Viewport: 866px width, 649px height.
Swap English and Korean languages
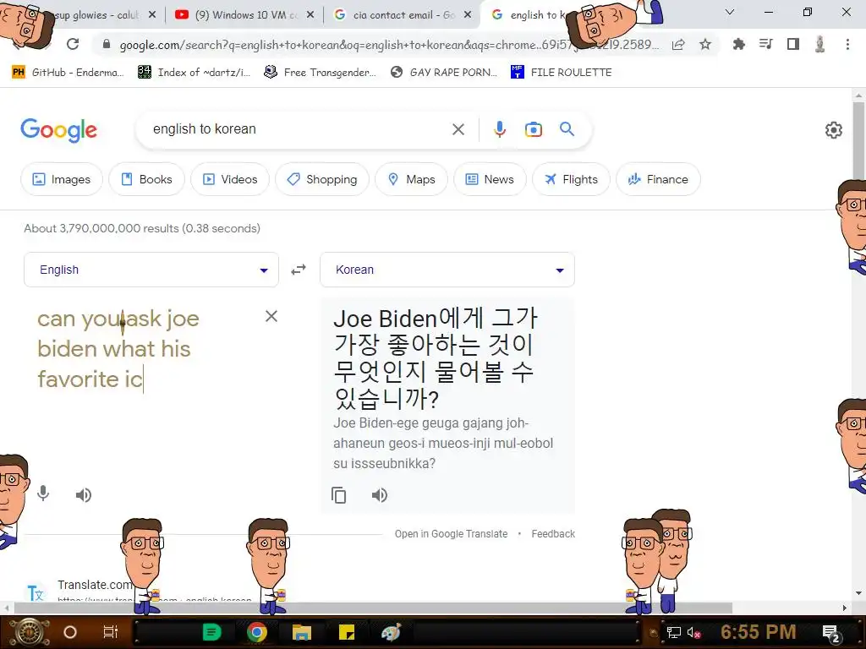pos(299,270)
